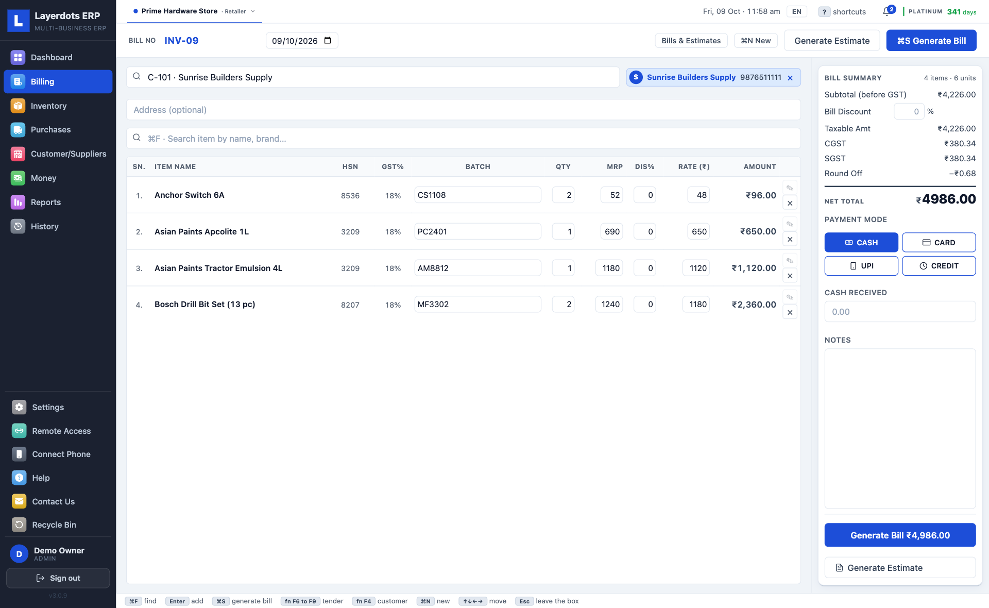Open the Billing sidebar tab
The image size is (989, 608).
[58, 81]
